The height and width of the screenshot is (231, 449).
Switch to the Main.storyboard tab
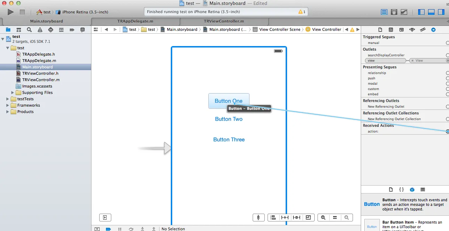[46, 21]
